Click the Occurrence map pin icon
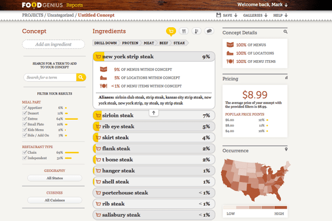The width and height of the screenshot is (332, 221). 286,149
